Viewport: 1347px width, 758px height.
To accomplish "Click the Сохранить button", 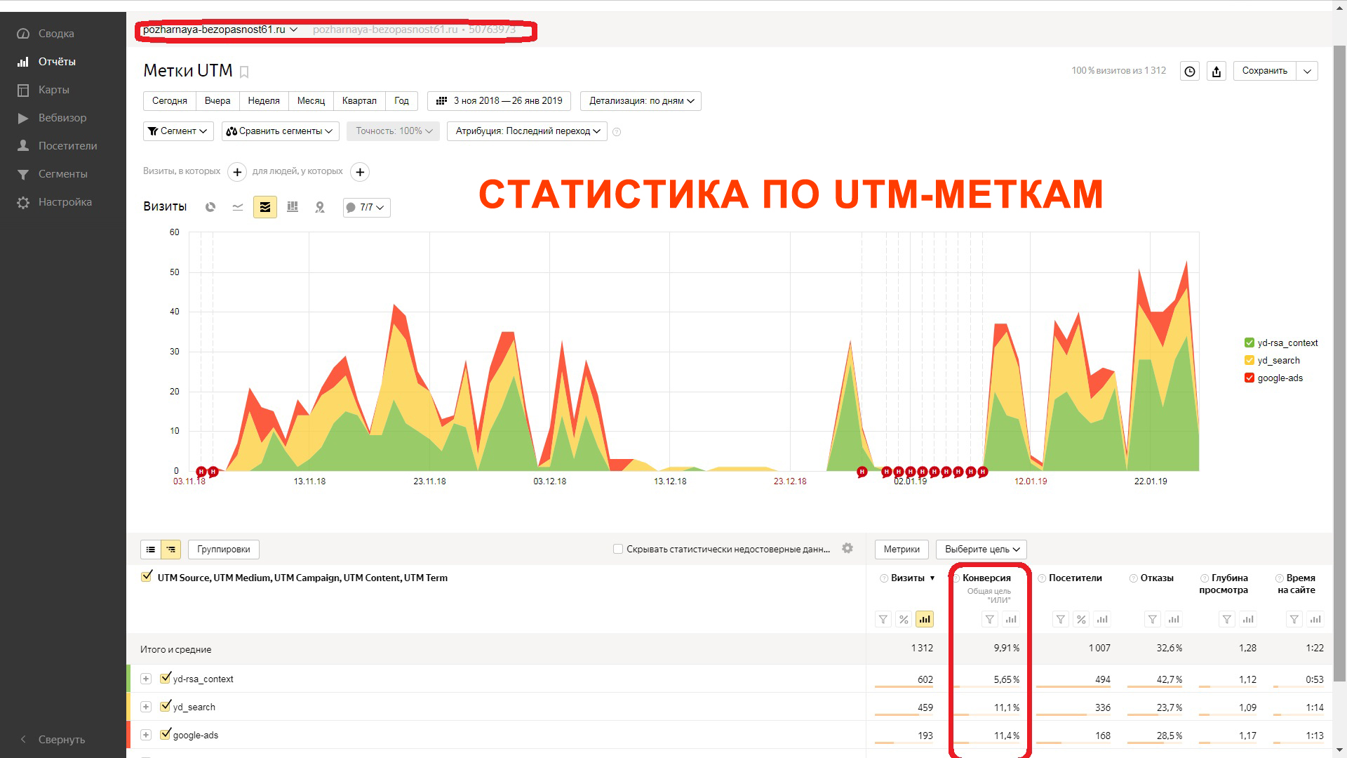I will coord(1265,71).
